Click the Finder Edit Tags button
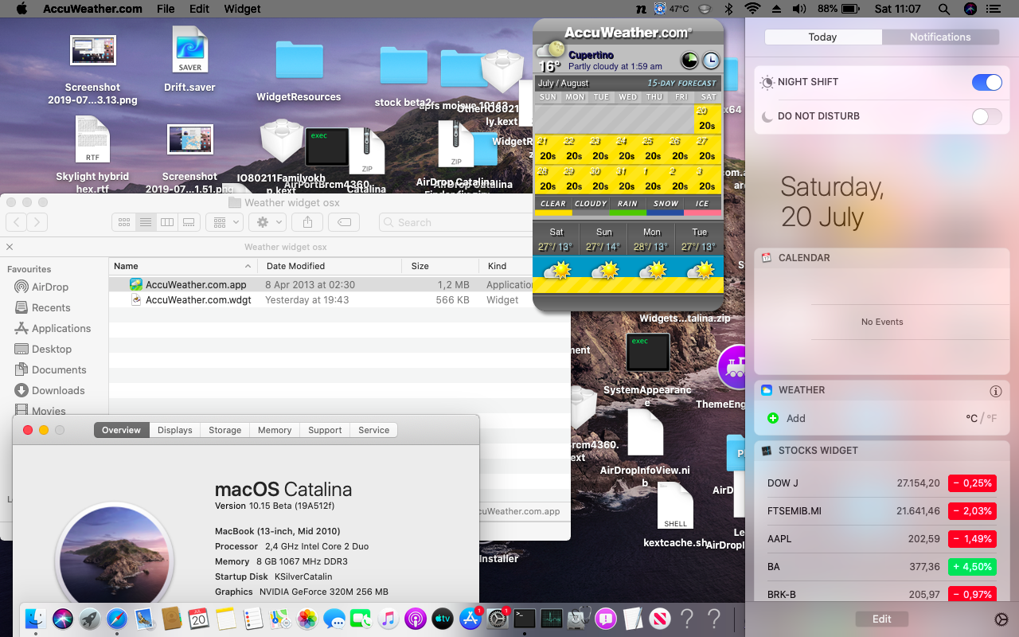This screenshot has width=1019, height=637. coord(343,222)
